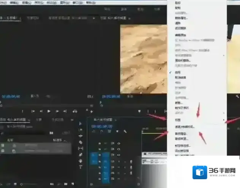This screenshot has height=188, width=240.
Task: Select the Razor tool
Action: 81,142
